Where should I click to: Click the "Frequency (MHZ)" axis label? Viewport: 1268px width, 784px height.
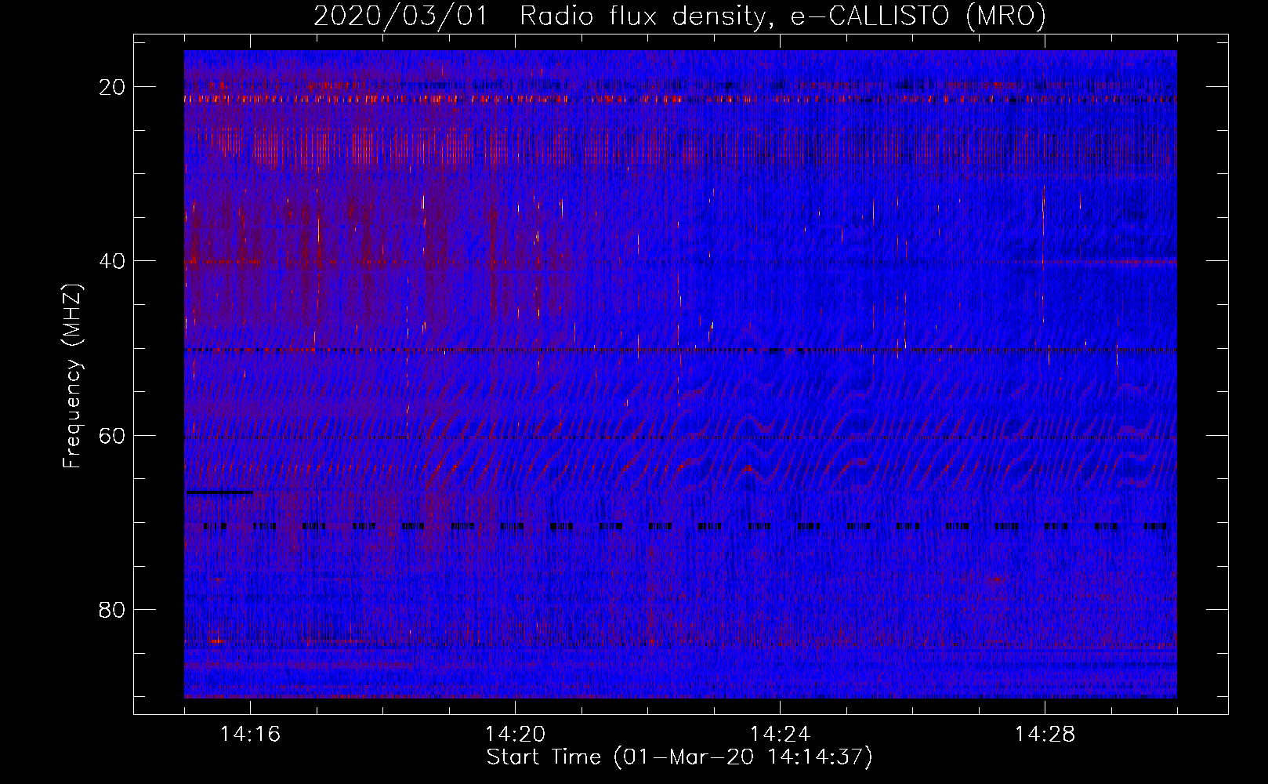click(x=72, y=377)
